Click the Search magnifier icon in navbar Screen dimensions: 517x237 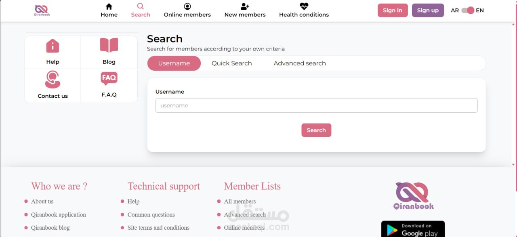[140, 6]
